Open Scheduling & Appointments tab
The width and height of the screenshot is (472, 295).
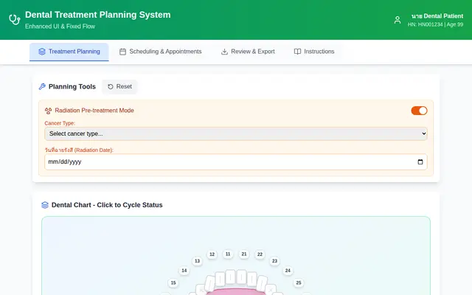(x=160, y=52)
